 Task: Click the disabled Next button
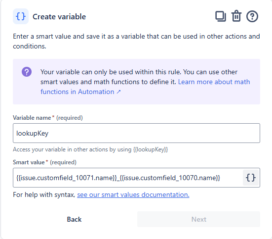198,219
